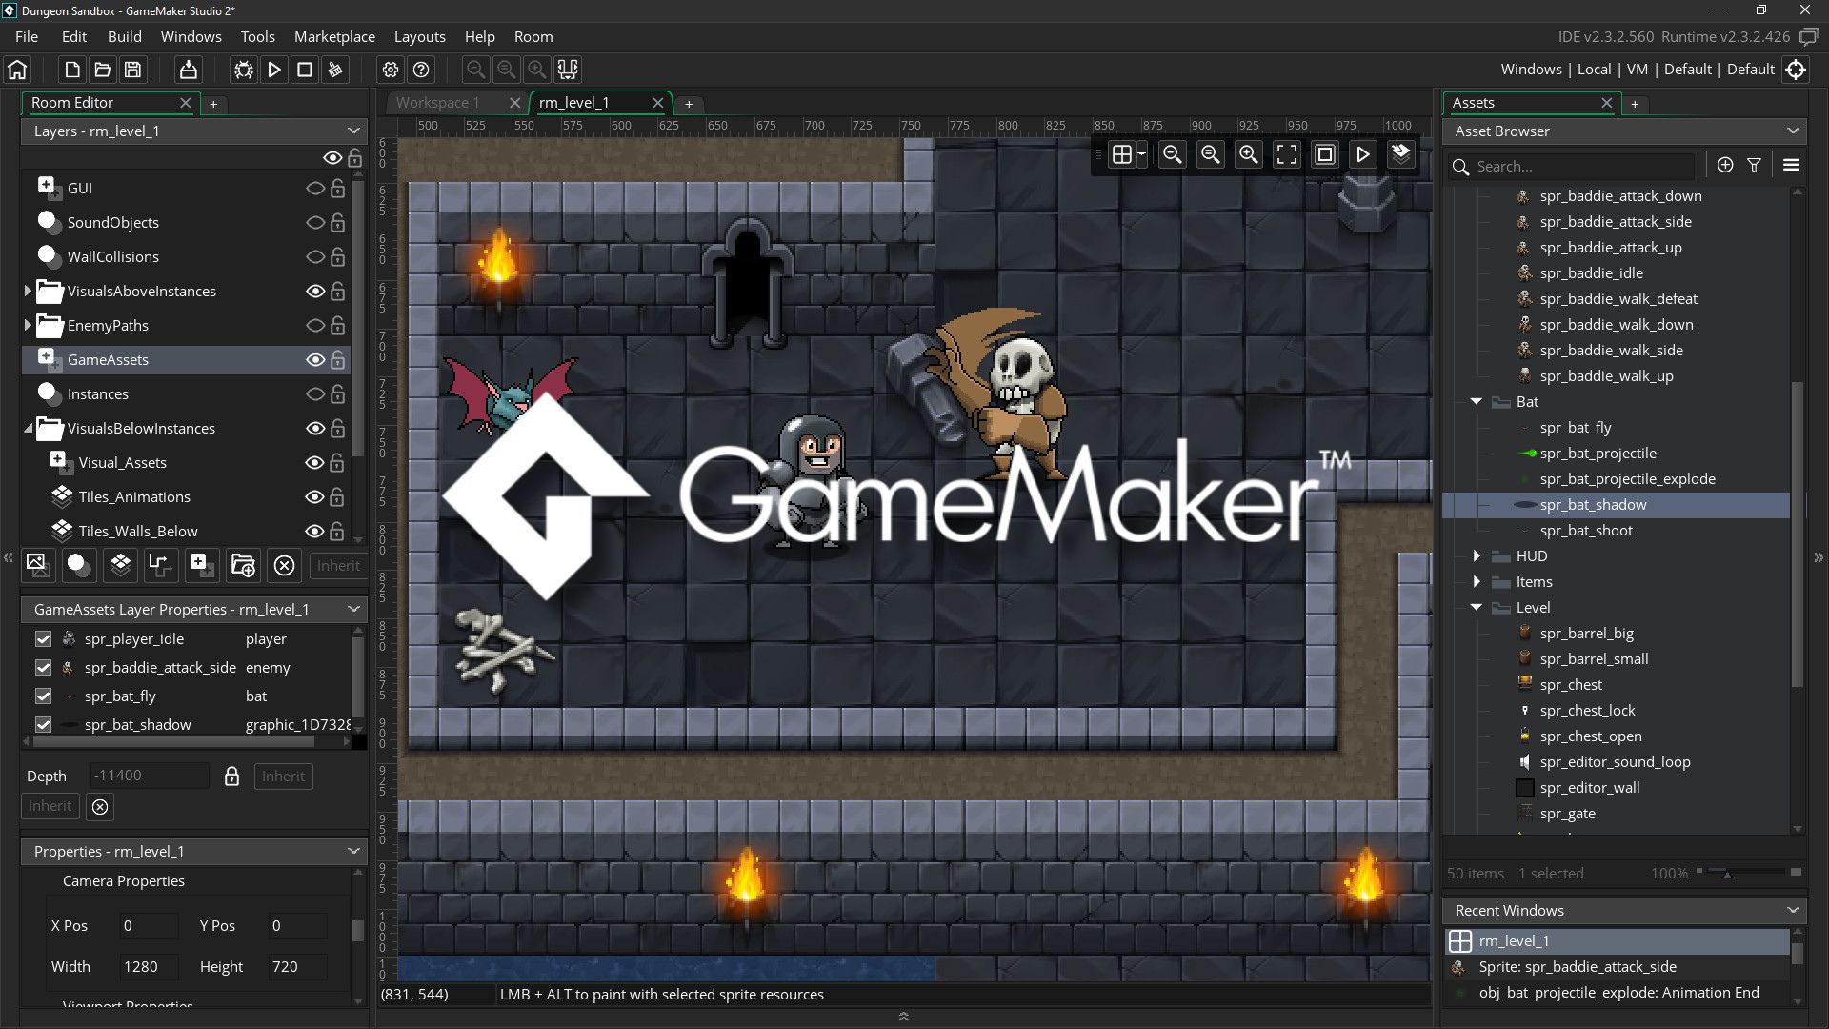Create a new instance layer icon
The width and height of the screenshot is (1829, 1029).
click(78, 565)
